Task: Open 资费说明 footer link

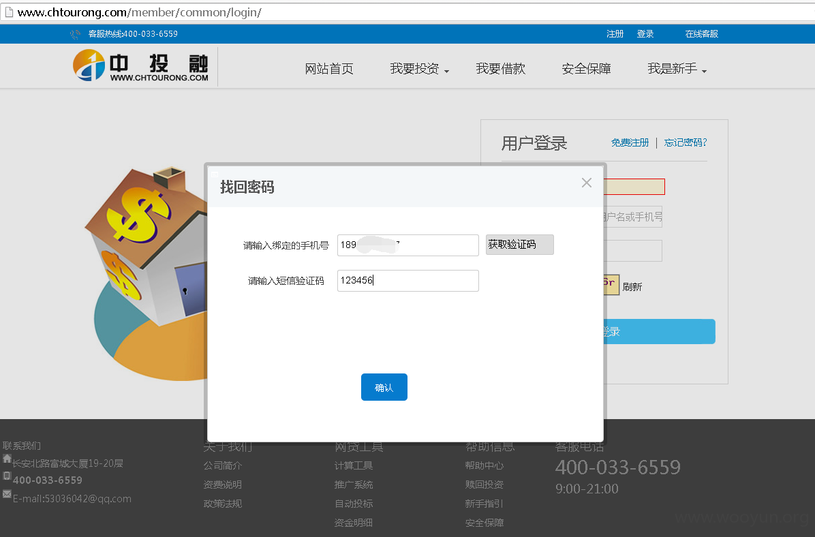Action: point(223,485)
